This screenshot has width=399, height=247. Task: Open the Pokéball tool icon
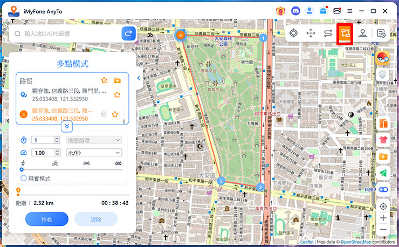[x=383, y=57]
